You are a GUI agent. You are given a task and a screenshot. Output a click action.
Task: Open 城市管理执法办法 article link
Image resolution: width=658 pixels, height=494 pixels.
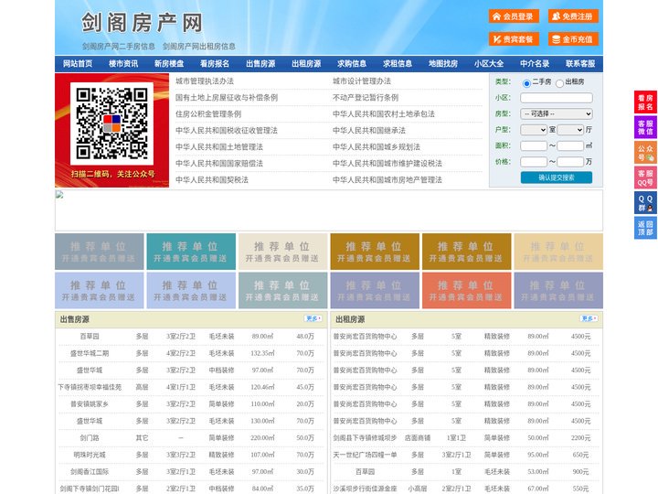click(x=205, y=81)
